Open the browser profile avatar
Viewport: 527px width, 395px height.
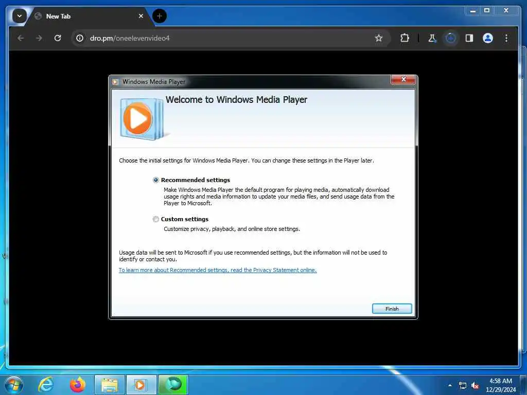(x=488, y=38)
